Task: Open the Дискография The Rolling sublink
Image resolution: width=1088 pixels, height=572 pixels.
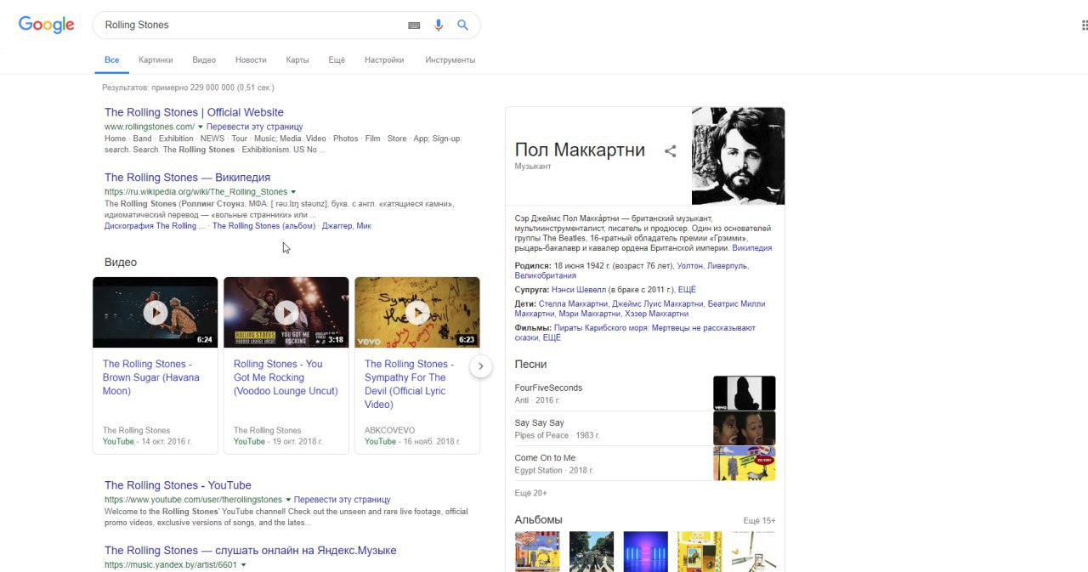Action: click(154, 226)
